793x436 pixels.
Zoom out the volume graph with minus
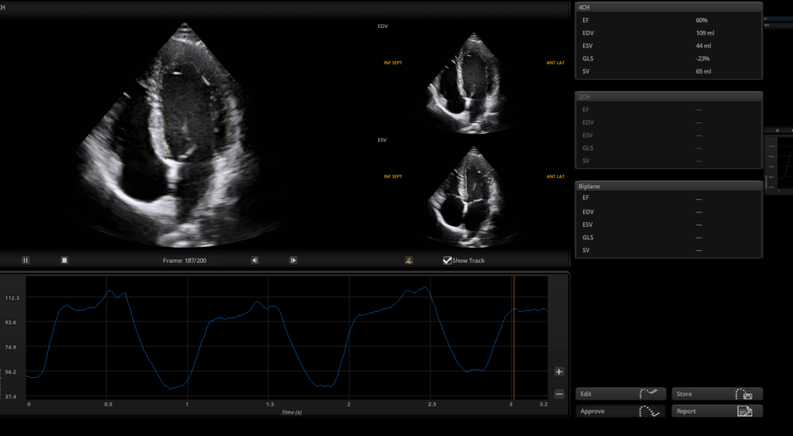(559, 393)
